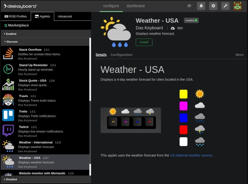Click 'Displays stock quote.' description
The image size is (248, 184).
tap(33, 85)
